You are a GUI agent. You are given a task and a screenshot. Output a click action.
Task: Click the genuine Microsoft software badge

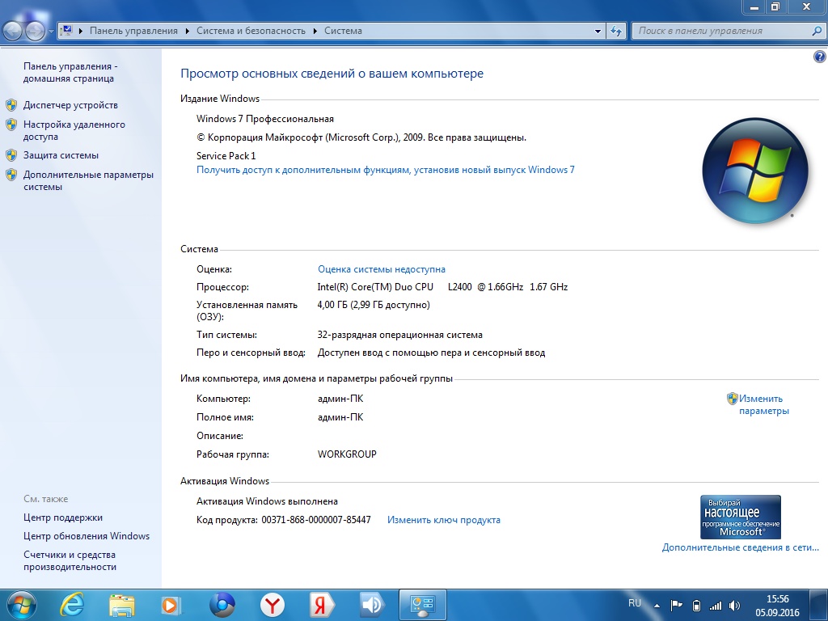tap(741, 517)
